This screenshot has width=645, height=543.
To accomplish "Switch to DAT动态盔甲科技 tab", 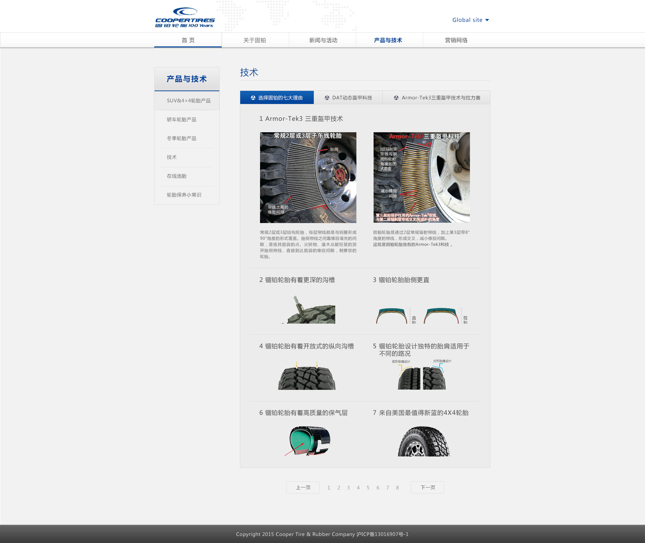I will [x=348, y=98].
